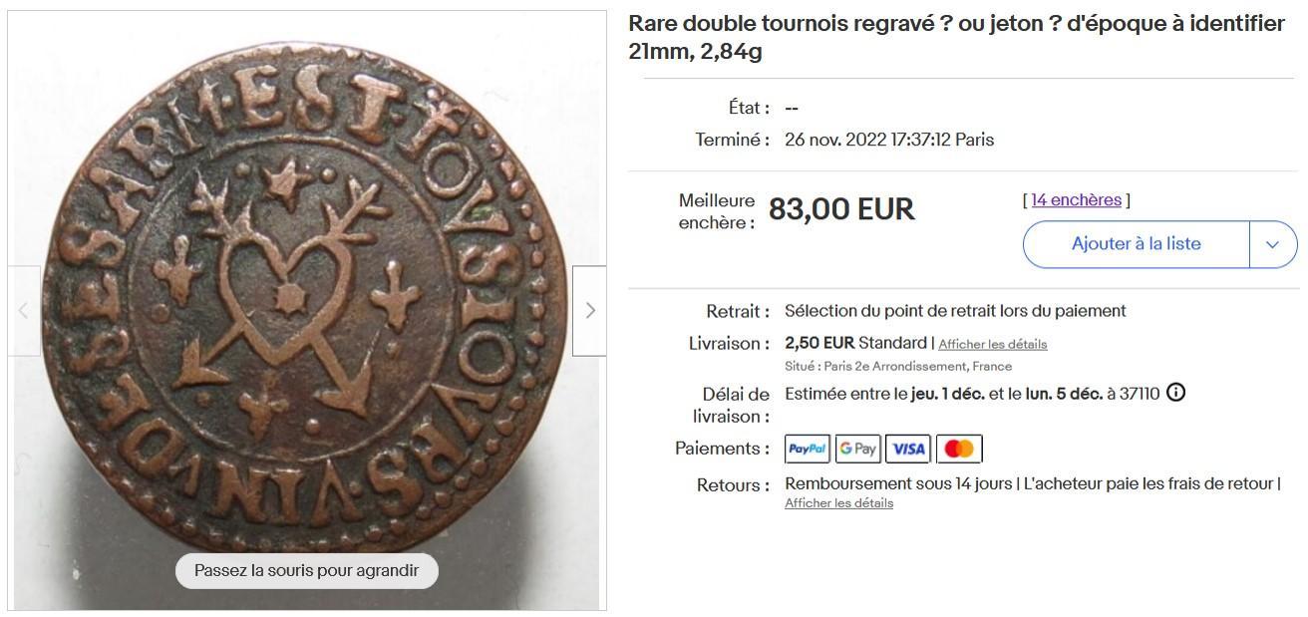
Task: Show the previous image with the left arrow
Action: [x=24, y=310]
